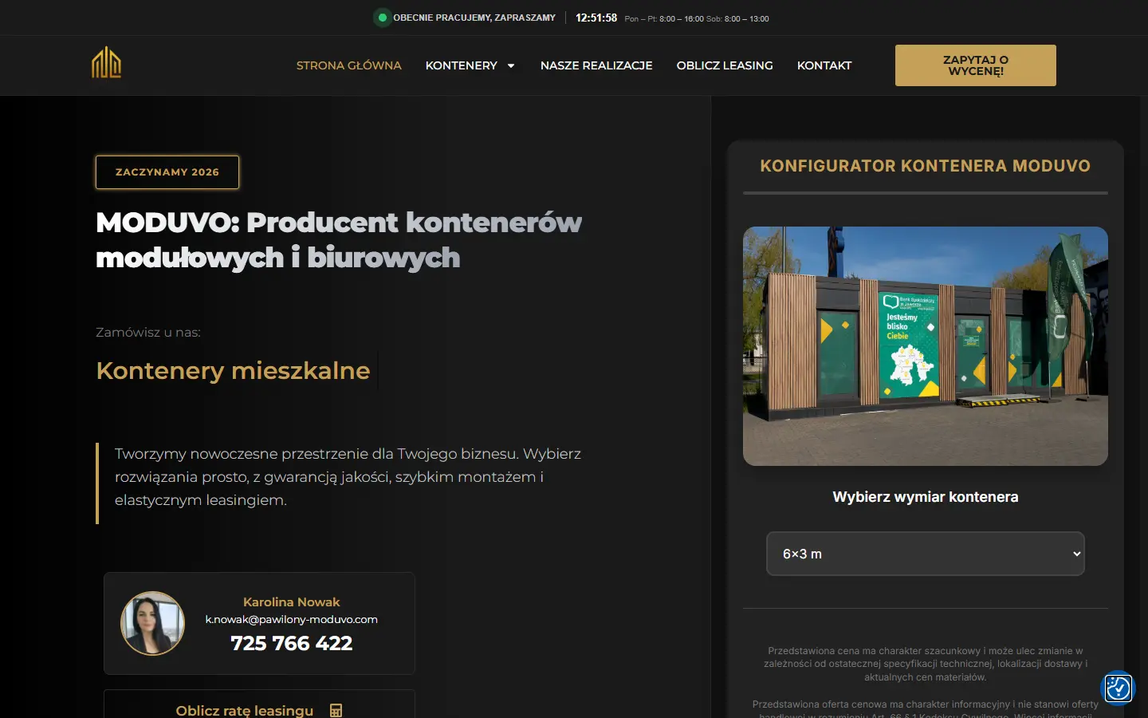Open NASZE REALIZACJE page

click(596, 65)
